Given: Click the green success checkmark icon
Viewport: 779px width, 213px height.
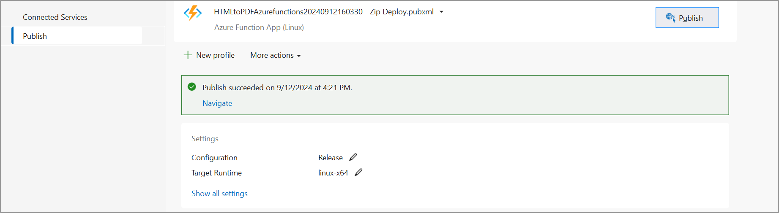Looking at the screenshot, I should click(x=192, y=87).
